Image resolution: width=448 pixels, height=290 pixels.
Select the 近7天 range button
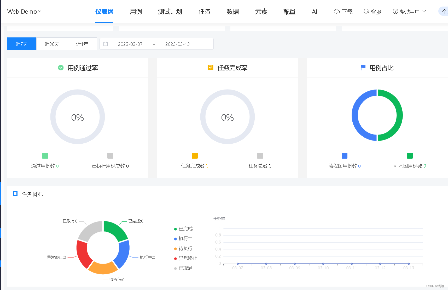coord(22,44)
